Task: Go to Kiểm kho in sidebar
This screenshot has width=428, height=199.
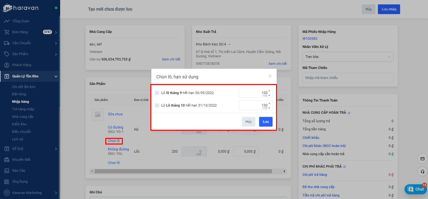Action: tap(19, 124)
